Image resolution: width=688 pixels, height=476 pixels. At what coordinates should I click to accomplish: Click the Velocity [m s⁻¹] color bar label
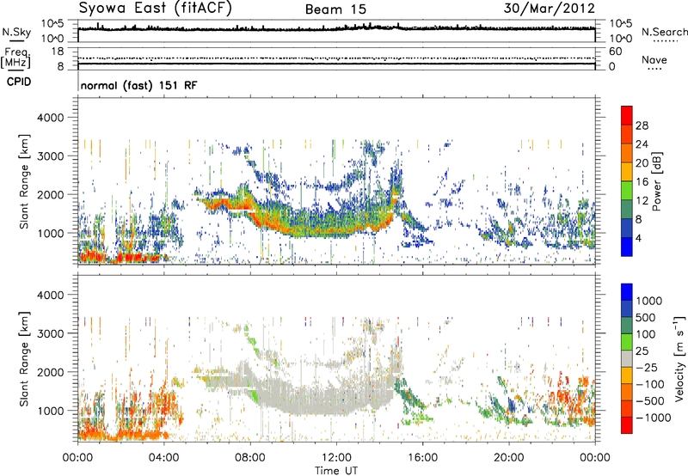(679, 358)
